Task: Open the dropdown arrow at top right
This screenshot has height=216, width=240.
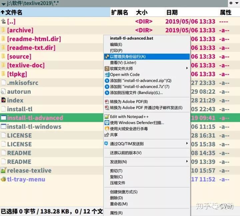Action: (237, 3)
